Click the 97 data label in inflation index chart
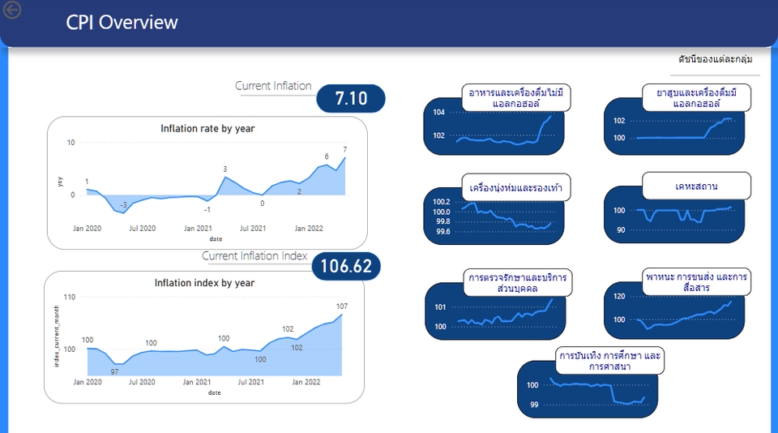The image size is (778, 433). [114, 372]
